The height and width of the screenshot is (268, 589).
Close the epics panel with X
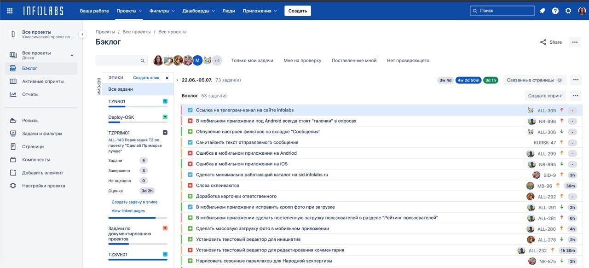tap(167, 78)
